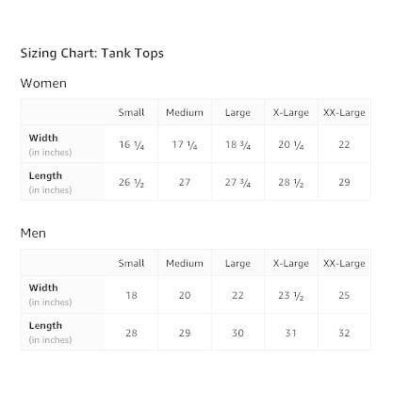Select the Men's Length row label
Screen dimensions: 393x393
click(45, 326)
